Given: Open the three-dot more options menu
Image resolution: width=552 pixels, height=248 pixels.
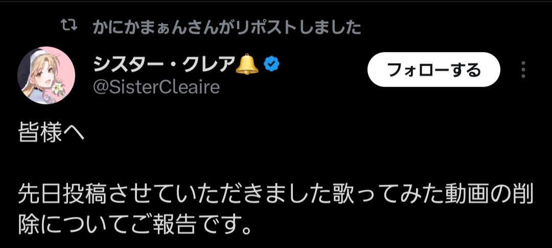Looking at the screenshot, I should point(523,69).
